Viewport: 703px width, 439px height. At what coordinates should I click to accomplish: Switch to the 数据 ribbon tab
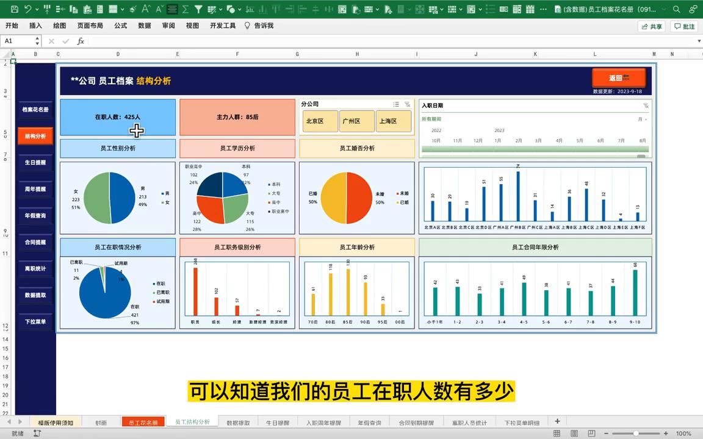pos(144,25)
